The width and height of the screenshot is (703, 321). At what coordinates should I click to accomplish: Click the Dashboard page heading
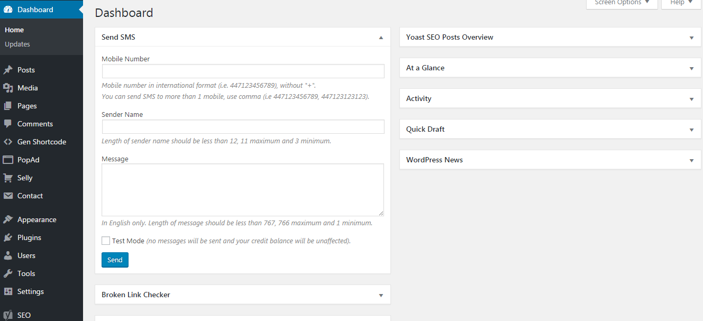click(x=124, y=13)
